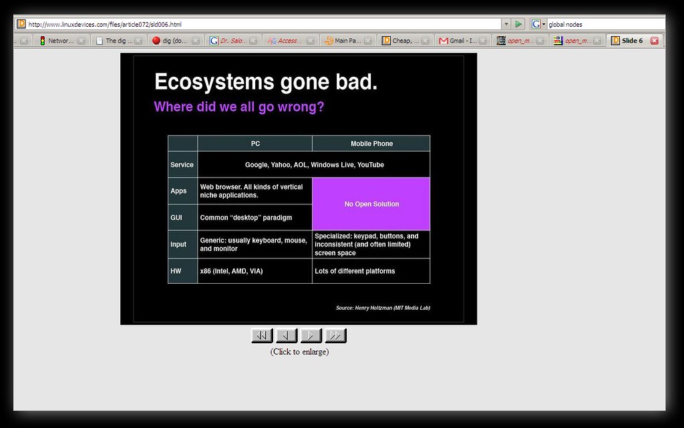Go to the first slide button
Image resolution: width=684 pixels, height=428 pixels.
pyautogui.click(x=262, y=335)
